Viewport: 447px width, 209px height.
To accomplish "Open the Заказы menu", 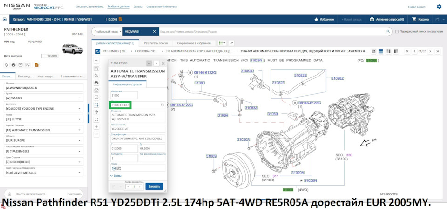I will (x=138, y=7).
